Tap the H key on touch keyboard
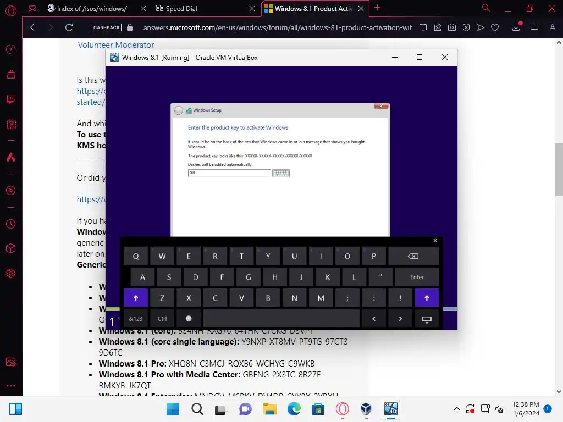 275,277
